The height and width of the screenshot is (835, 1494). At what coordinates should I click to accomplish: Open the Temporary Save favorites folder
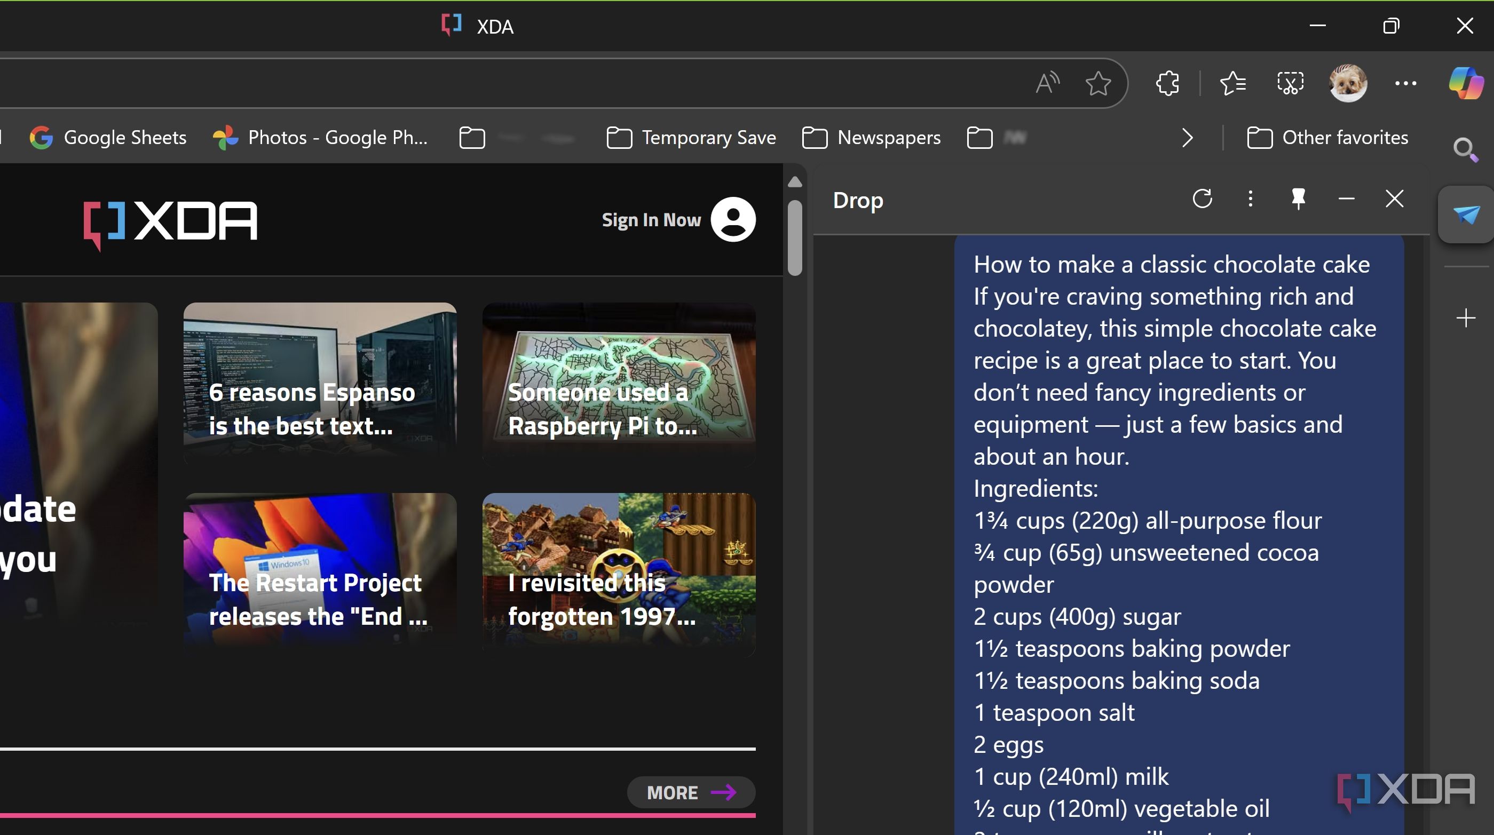[x=691, y=138]
